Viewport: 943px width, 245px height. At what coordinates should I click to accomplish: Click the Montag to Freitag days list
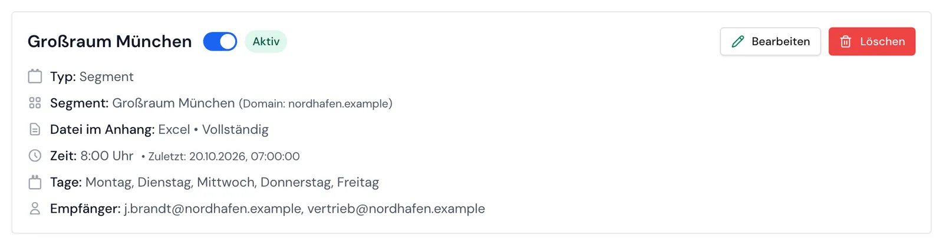pos(232,182)
